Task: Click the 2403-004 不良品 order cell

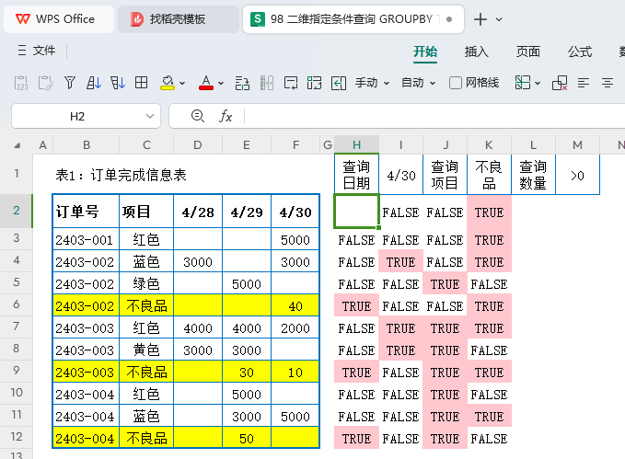Action: click(86, 438)
